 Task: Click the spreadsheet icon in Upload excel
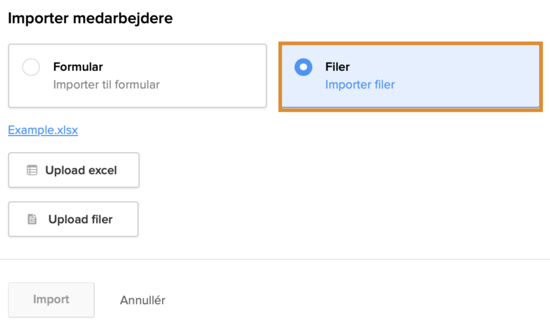32,170
